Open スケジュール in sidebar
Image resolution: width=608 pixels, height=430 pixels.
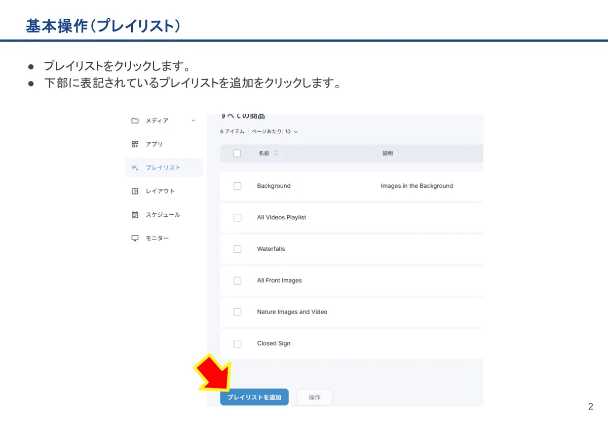(x=164, y=215)
